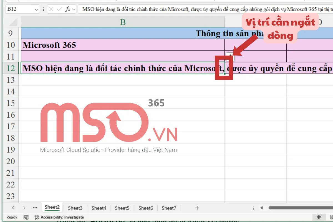Viewport: 333px width, 222px height.
Task: Switch to the Sheet4 tab
Action: coord(99,208)
